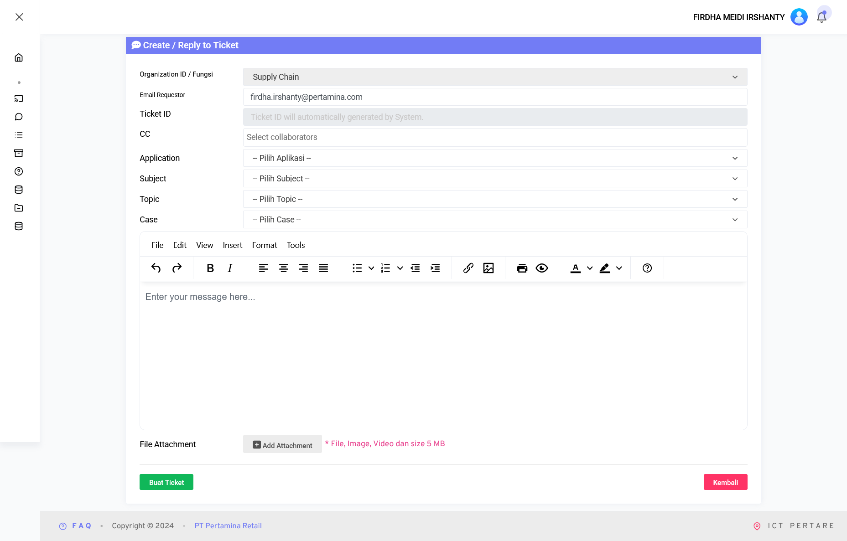The width and height of the screenshot is (847, 541).
Task: Open the text color picker dropdown arrow
Action: 590,268
